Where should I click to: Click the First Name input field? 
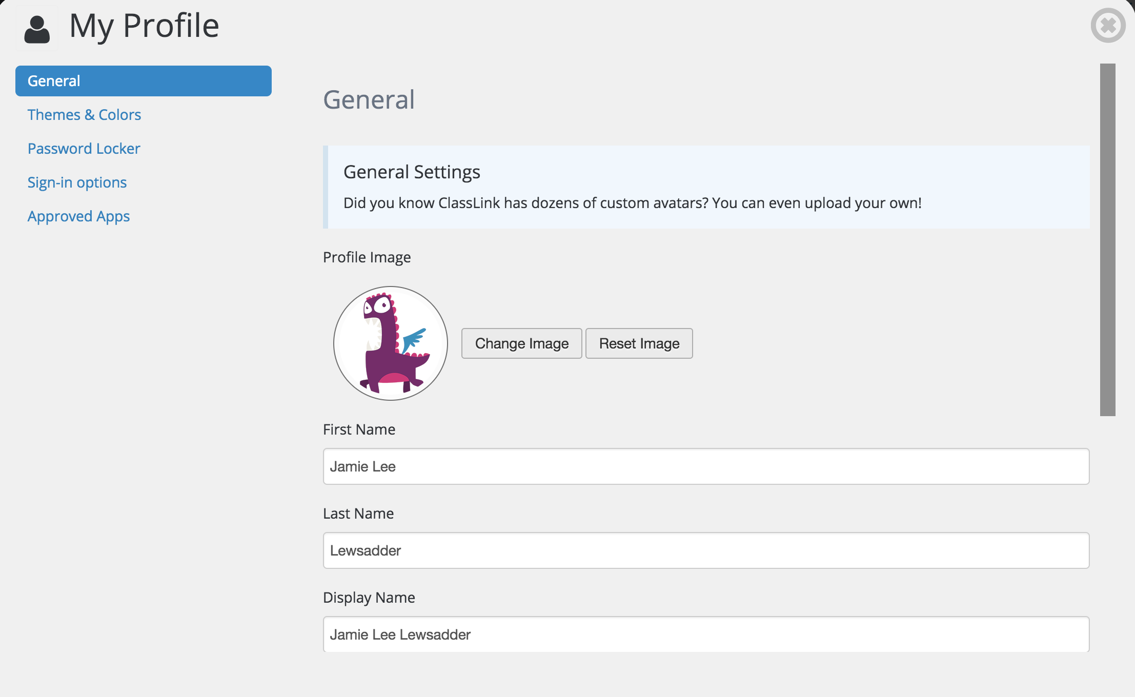tap(706, 466)
